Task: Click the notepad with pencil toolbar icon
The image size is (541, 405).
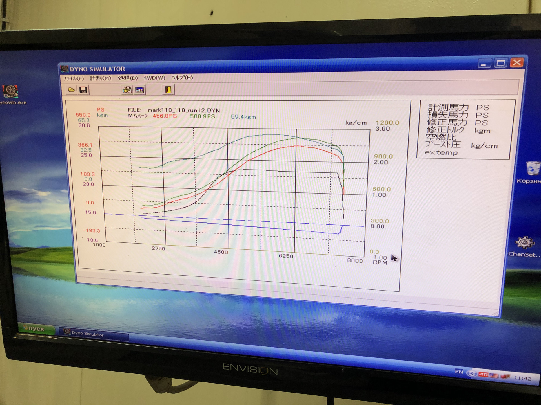Action: tap(127, 90)
